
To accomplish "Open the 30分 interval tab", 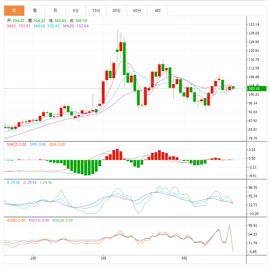I will point(117,11).
